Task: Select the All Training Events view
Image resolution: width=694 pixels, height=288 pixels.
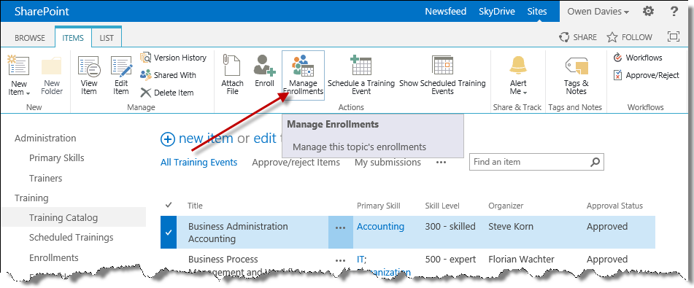Action: tap(198, 163)
